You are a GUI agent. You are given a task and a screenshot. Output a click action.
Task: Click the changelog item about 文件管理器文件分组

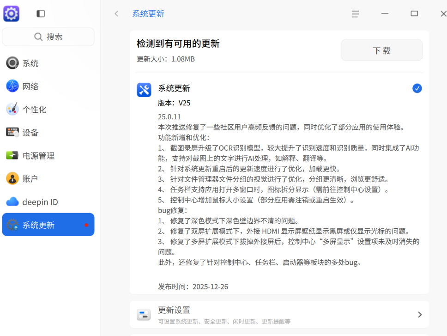[x=274, y=179]
